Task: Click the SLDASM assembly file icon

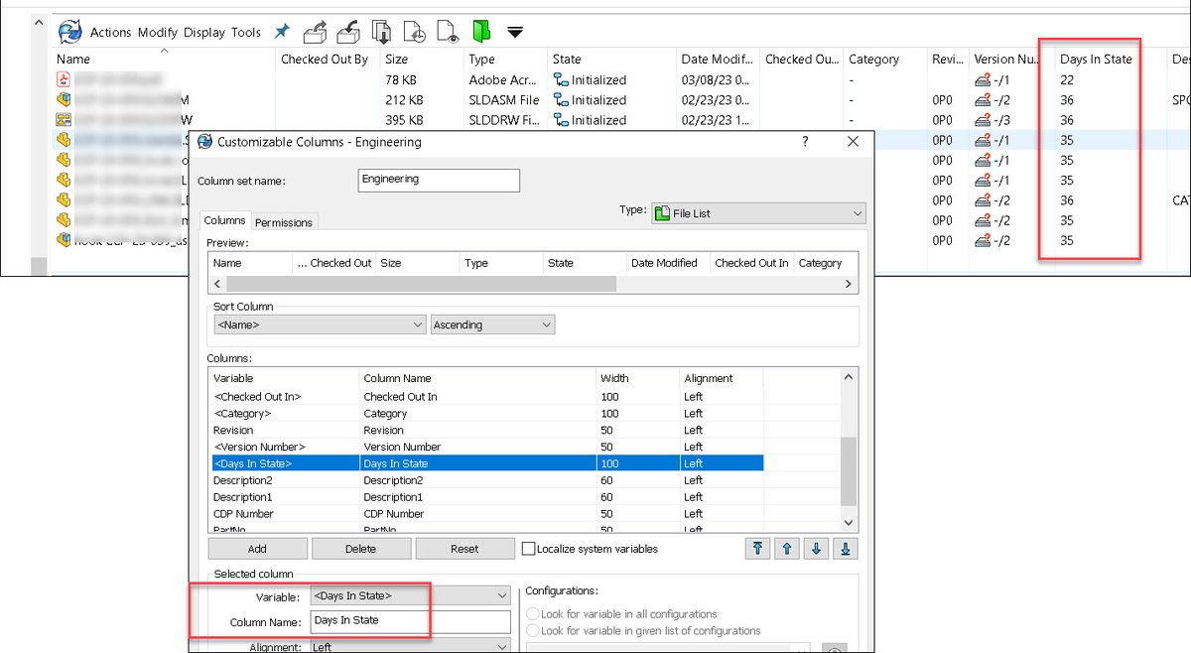Action: 65,100
